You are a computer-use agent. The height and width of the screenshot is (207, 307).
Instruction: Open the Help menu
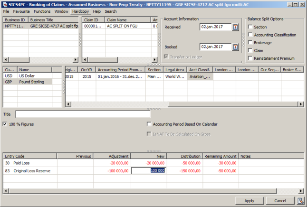pyautogui.click(x=97, y=11)
